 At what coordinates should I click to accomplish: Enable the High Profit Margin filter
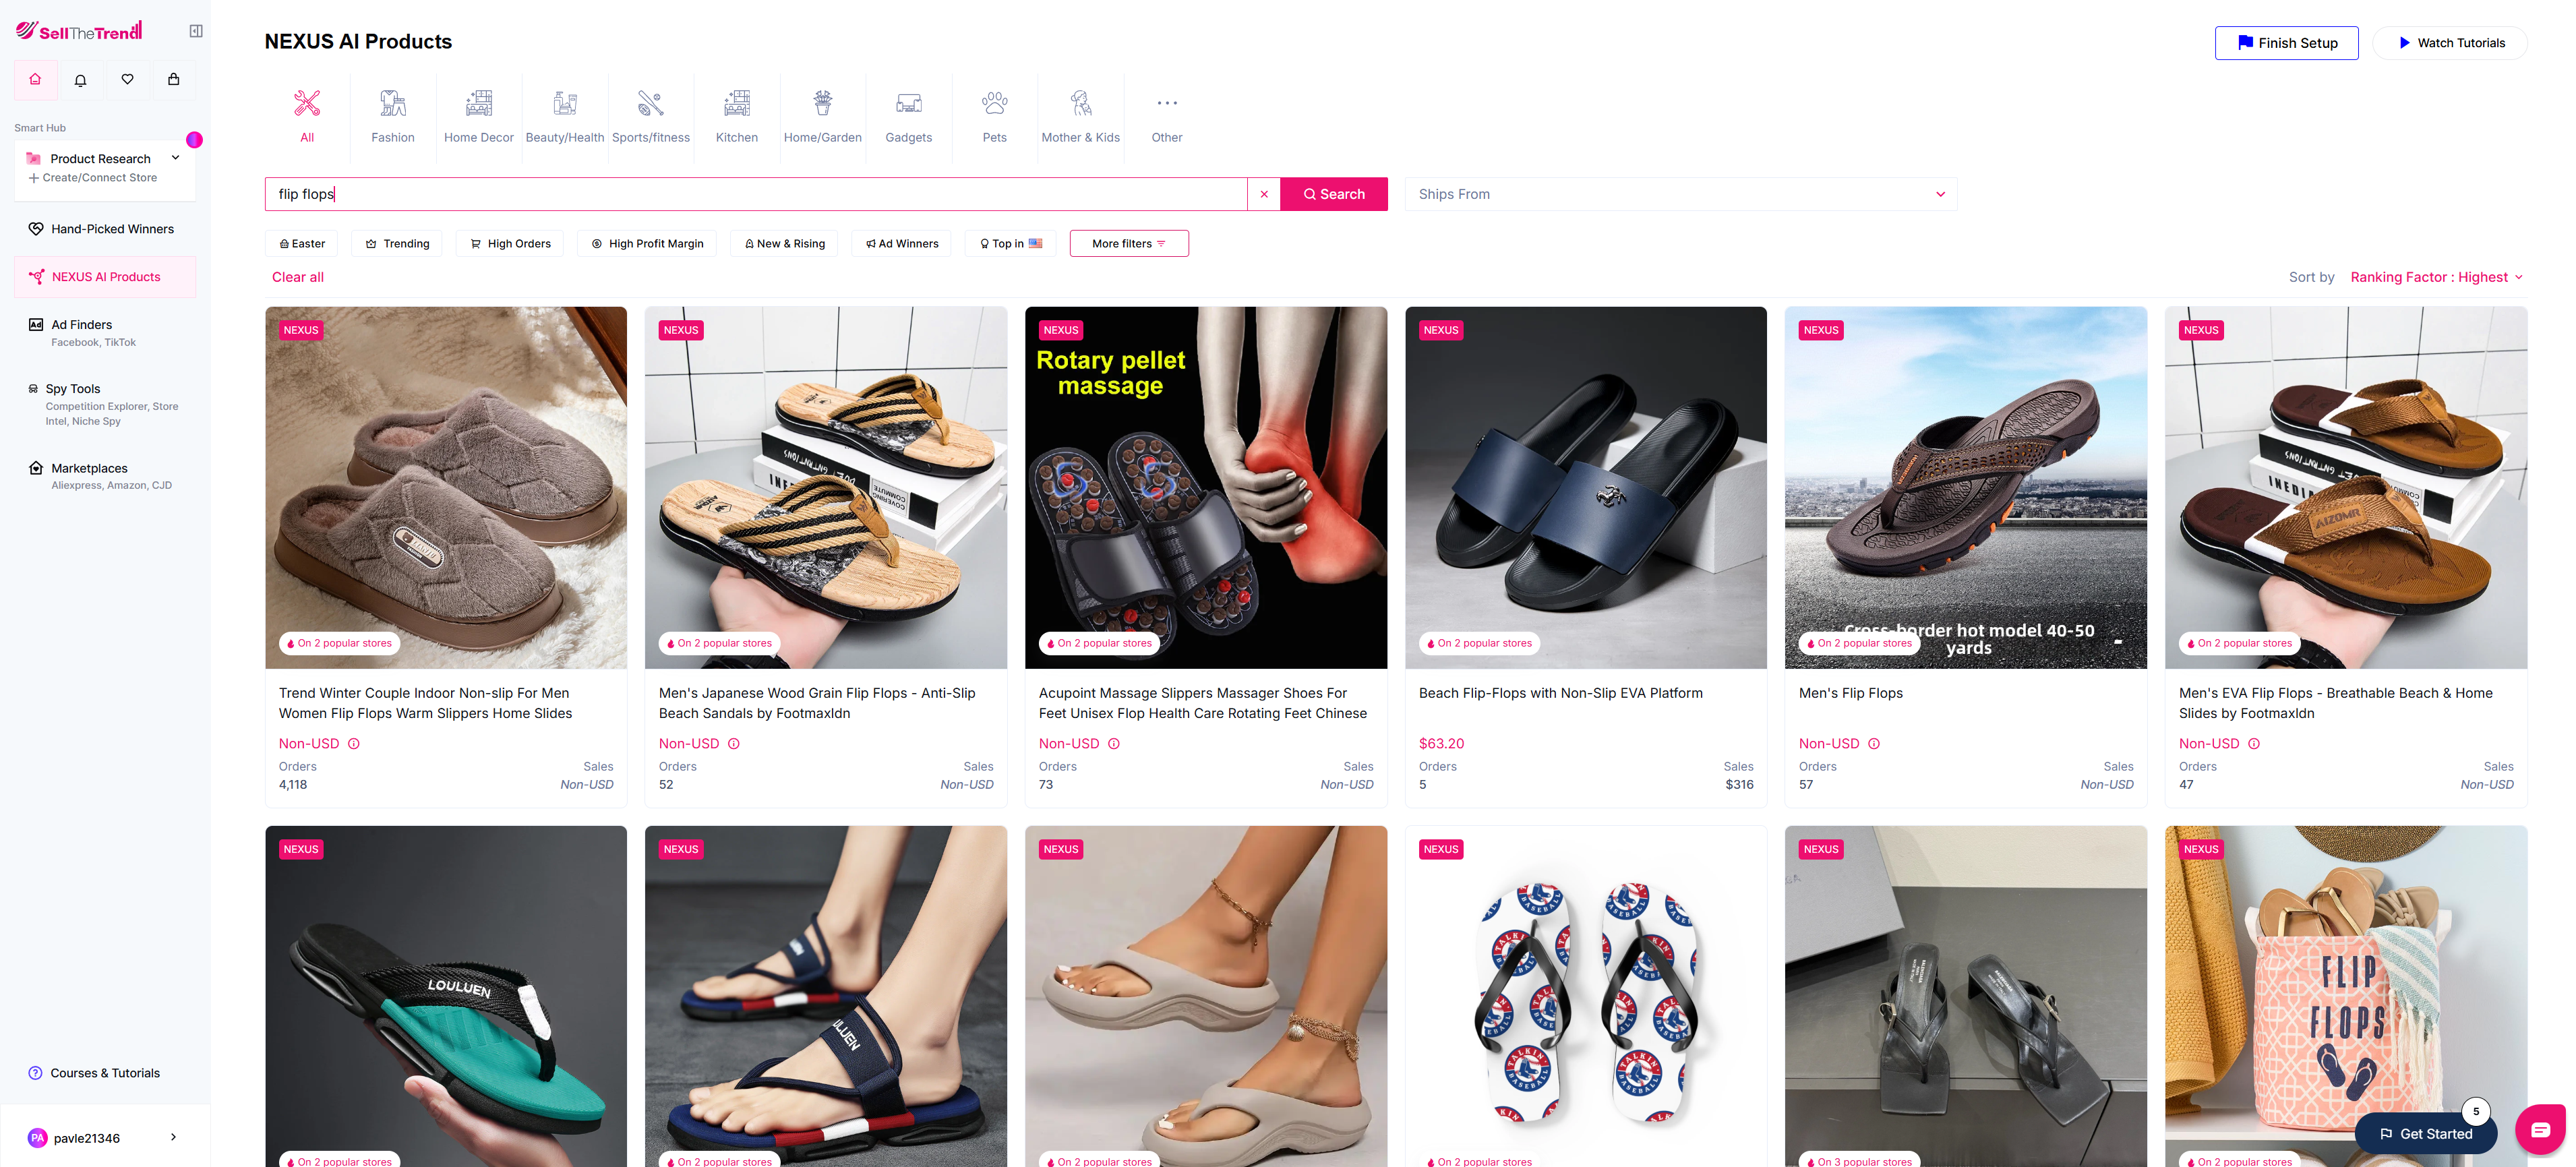[x=647, y=243]
